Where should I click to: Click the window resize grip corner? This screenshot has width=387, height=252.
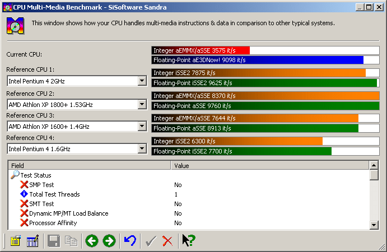pyautogui.click(x=381, y=246)
